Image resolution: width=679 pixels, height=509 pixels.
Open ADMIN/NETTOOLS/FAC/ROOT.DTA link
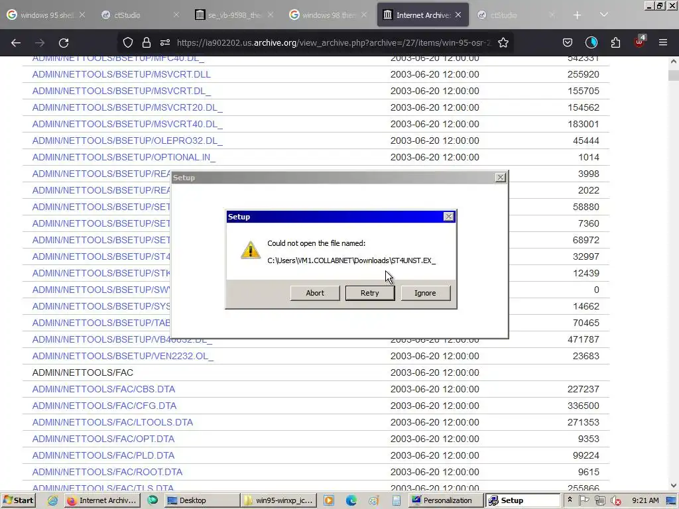(x=107, y=472)
